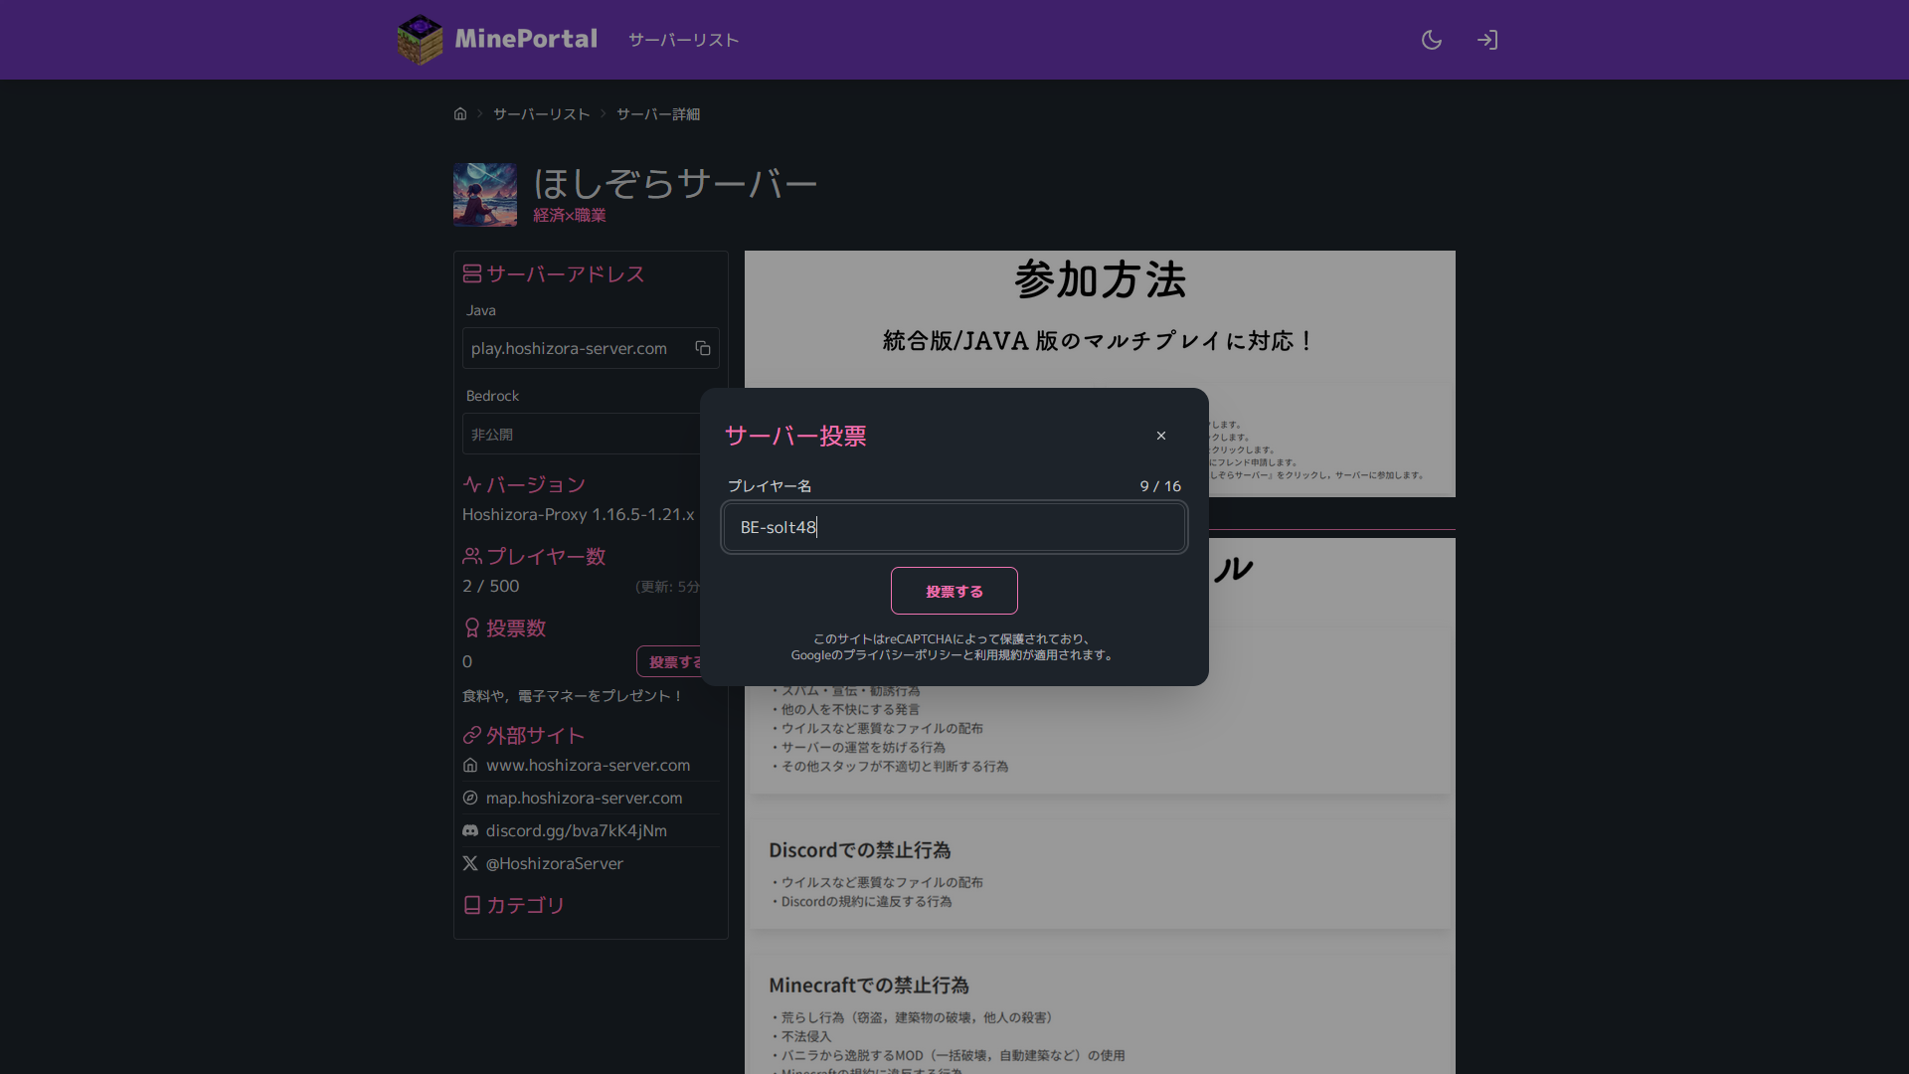Toggle dark mode moon icon
The image size is (1909, 1074).
point(1431,40)
